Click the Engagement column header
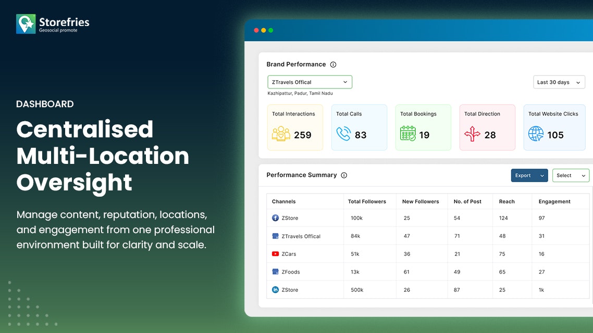Screen dimensions: 593x333 (x=554, y=201)
